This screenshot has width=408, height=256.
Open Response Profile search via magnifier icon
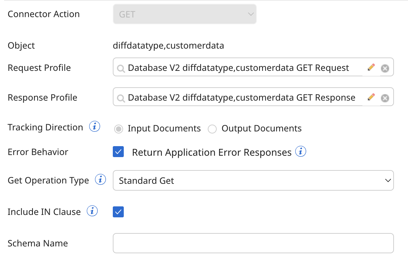(x=121, y=97)
